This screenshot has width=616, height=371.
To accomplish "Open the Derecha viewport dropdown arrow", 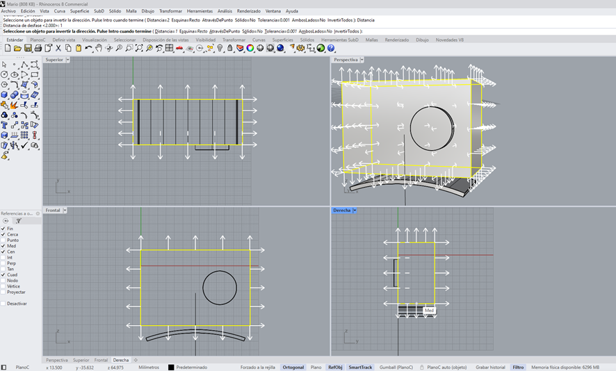I will coord(355,211).
